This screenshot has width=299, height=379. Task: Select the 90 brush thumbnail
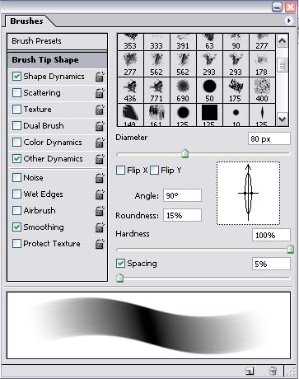point(236,42)
